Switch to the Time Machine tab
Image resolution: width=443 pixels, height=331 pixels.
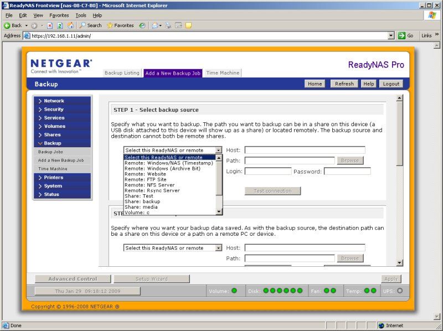click(x=223, y=73)
